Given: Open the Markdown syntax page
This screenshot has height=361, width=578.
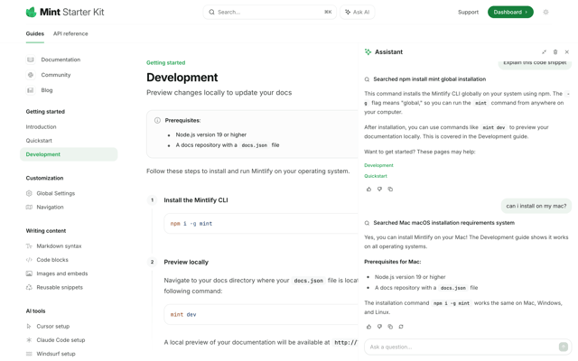Looking at the screenshot, I should coord(59,246).
